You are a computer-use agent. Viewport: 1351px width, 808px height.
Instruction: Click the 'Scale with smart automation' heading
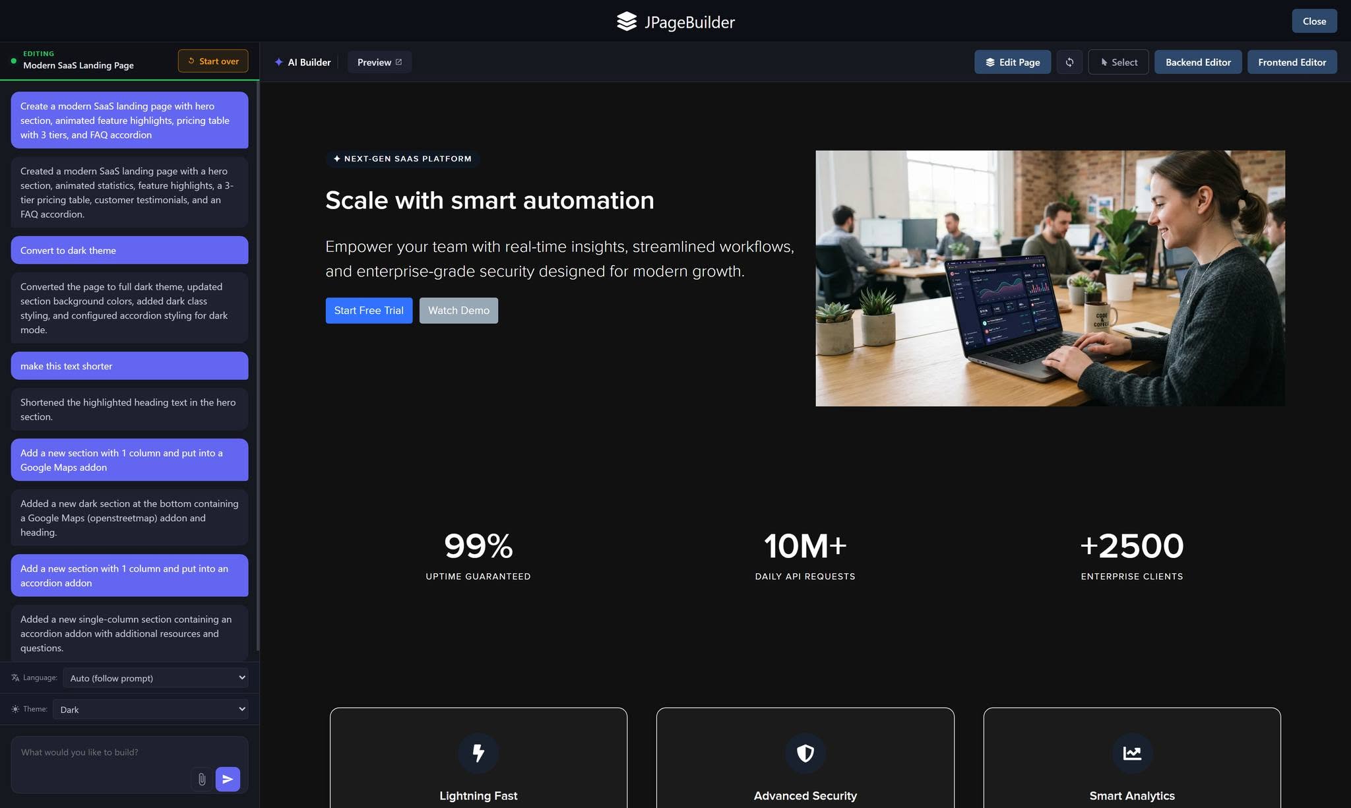[489, 200]
